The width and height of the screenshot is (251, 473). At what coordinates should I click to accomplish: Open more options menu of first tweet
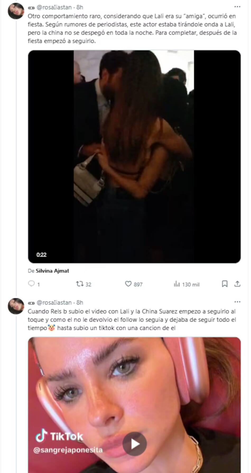pos(237,7)
